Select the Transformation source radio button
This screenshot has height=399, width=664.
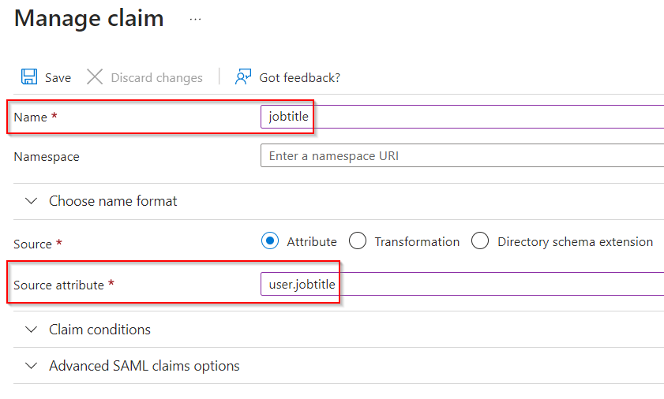(x=358, y=241)
